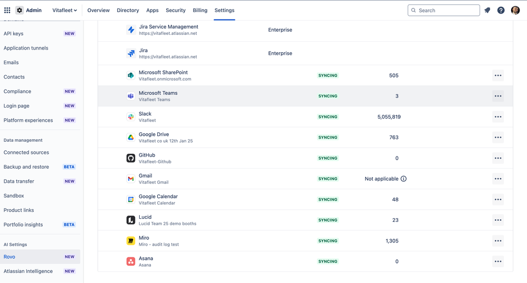
Task: Open more actions for Google Drive
Action: [x=498, y=138]
